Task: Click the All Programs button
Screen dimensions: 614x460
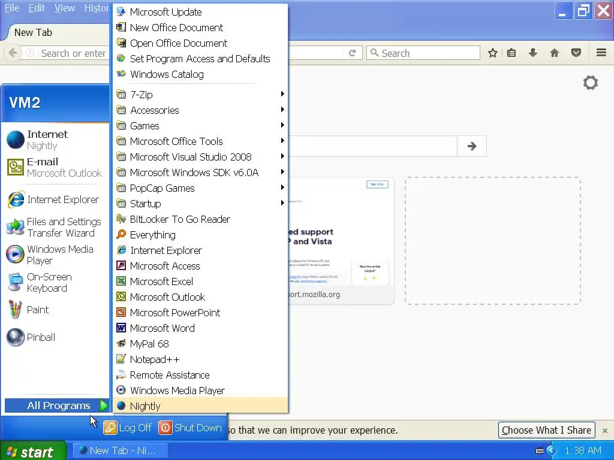Action: (x=56, y=405)
